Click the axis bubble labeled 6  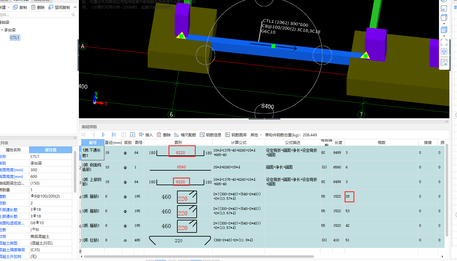tap(171, 114)
